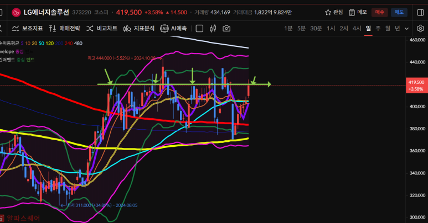Toggle the 5-day moving average line
Screen dimensions: 428x223
pyautogui.click(x=22, y=43)
